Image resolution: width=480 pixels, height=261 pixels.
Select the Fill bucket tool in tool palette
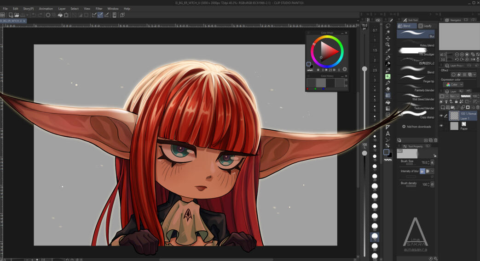point(388,102)
